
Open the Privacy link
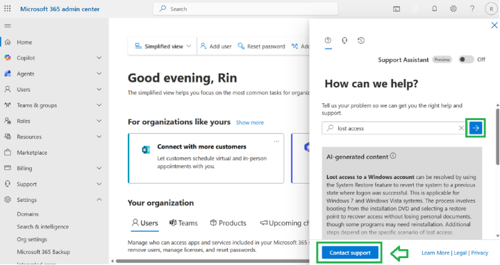pos(480,253)
